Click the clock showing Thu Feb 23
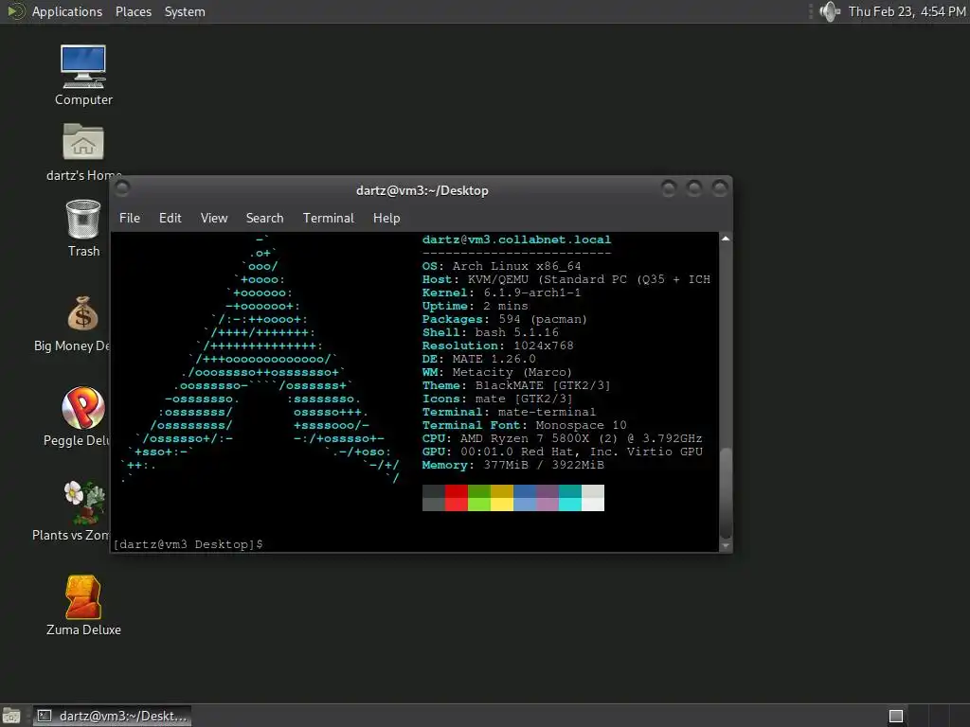 click(907, 11)
